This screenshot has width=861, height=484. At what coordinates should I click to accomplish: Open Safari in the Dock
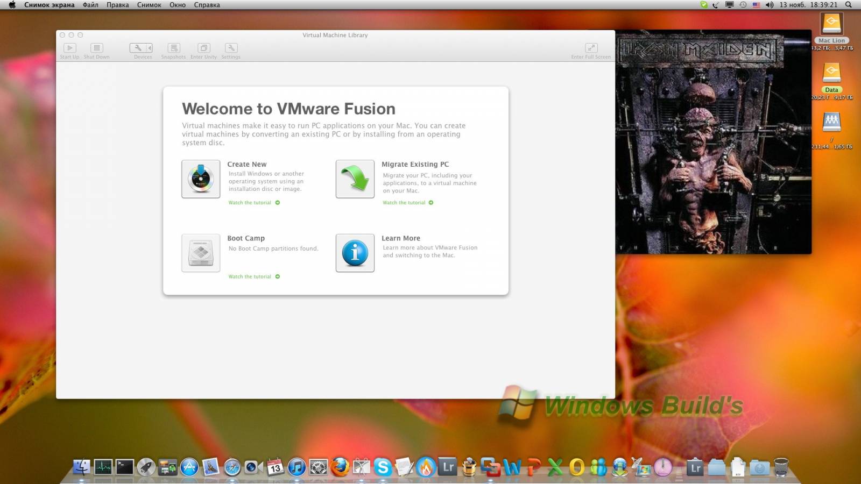click(x=232, y=467)
